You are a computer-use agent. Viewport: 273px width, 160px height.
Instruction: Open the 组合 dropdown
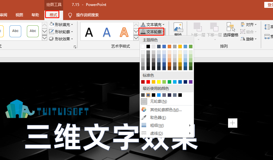coord(249,32)
